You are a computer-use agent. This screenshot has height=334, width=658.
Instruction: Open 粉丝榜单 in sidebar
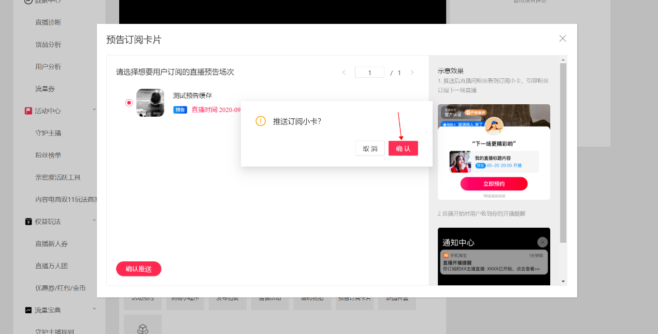pos(48,155)
